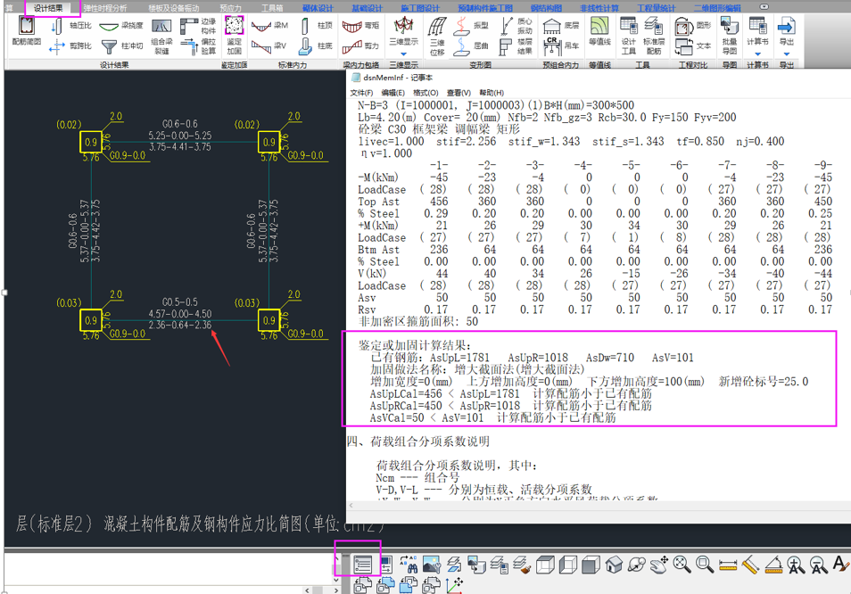Switch to the 砌体设计 tab
Image resolution: width=851 pixels, height=594 pixels.
pos(318,8)
